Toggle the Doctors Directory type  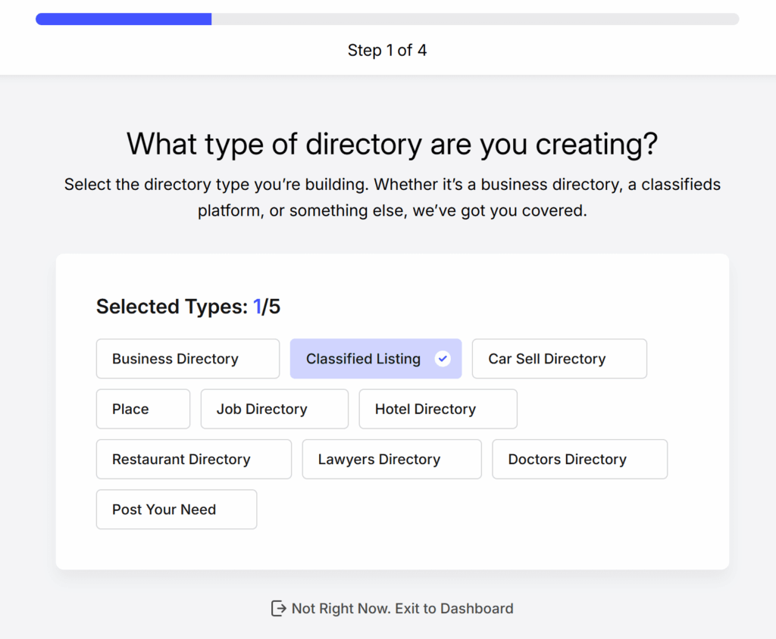(x=579, y=460)
